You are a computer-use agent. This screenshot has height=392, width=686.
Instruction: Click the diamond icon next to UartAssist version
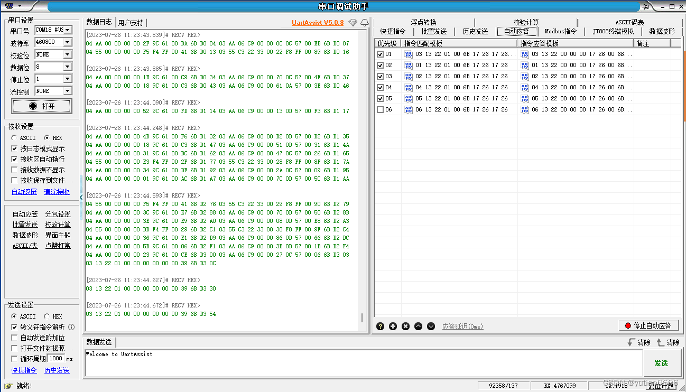[x=353, y=23]
